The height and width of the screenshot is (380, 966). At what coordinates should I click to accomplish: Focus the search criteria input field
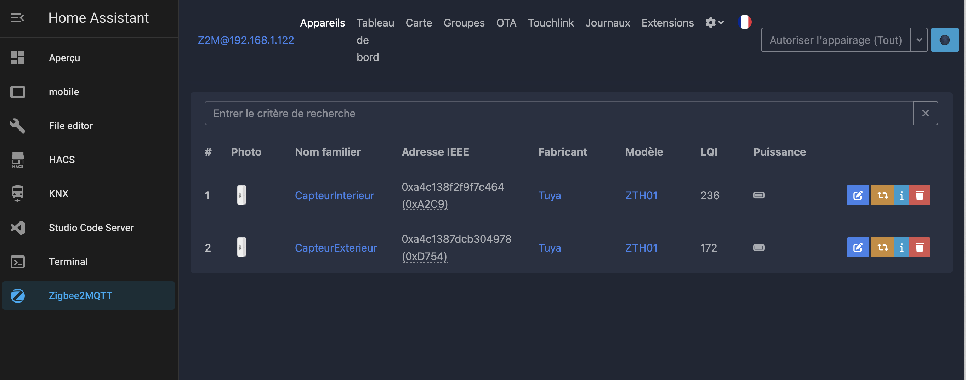[559, 113]
